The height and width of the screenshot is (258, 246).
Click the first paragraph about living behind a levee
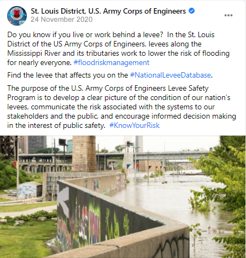point(119,49)
